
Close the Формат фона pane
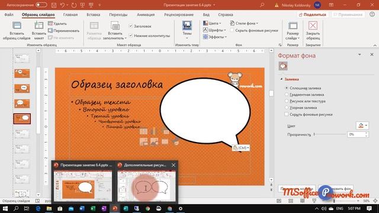coord(372,54)
